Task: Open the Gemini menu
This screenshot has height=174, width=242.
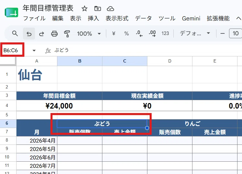Action: pyautogui.click(x=191, y=18)
